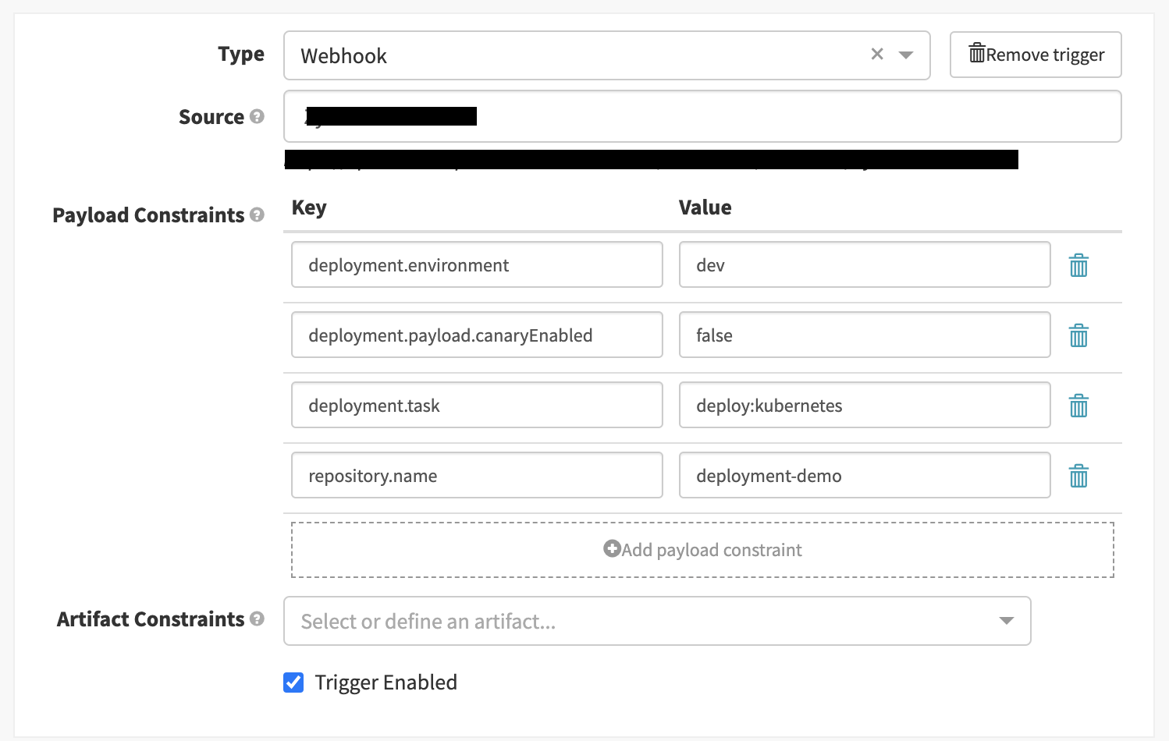Screen dimensions: 1169x741
Task: Edit the deployment.payload.canaryEnabled key field
Action: coord(477,335)
